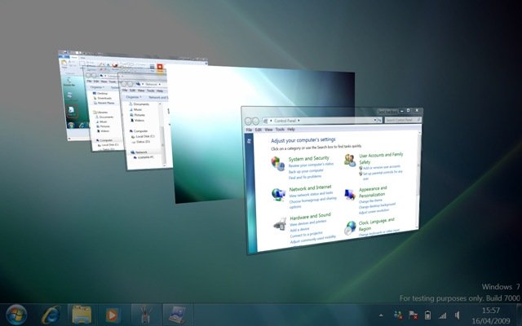Open View menu in Control Panel window
Viewport: 522px width, 326px height.
tap(268, 130)
